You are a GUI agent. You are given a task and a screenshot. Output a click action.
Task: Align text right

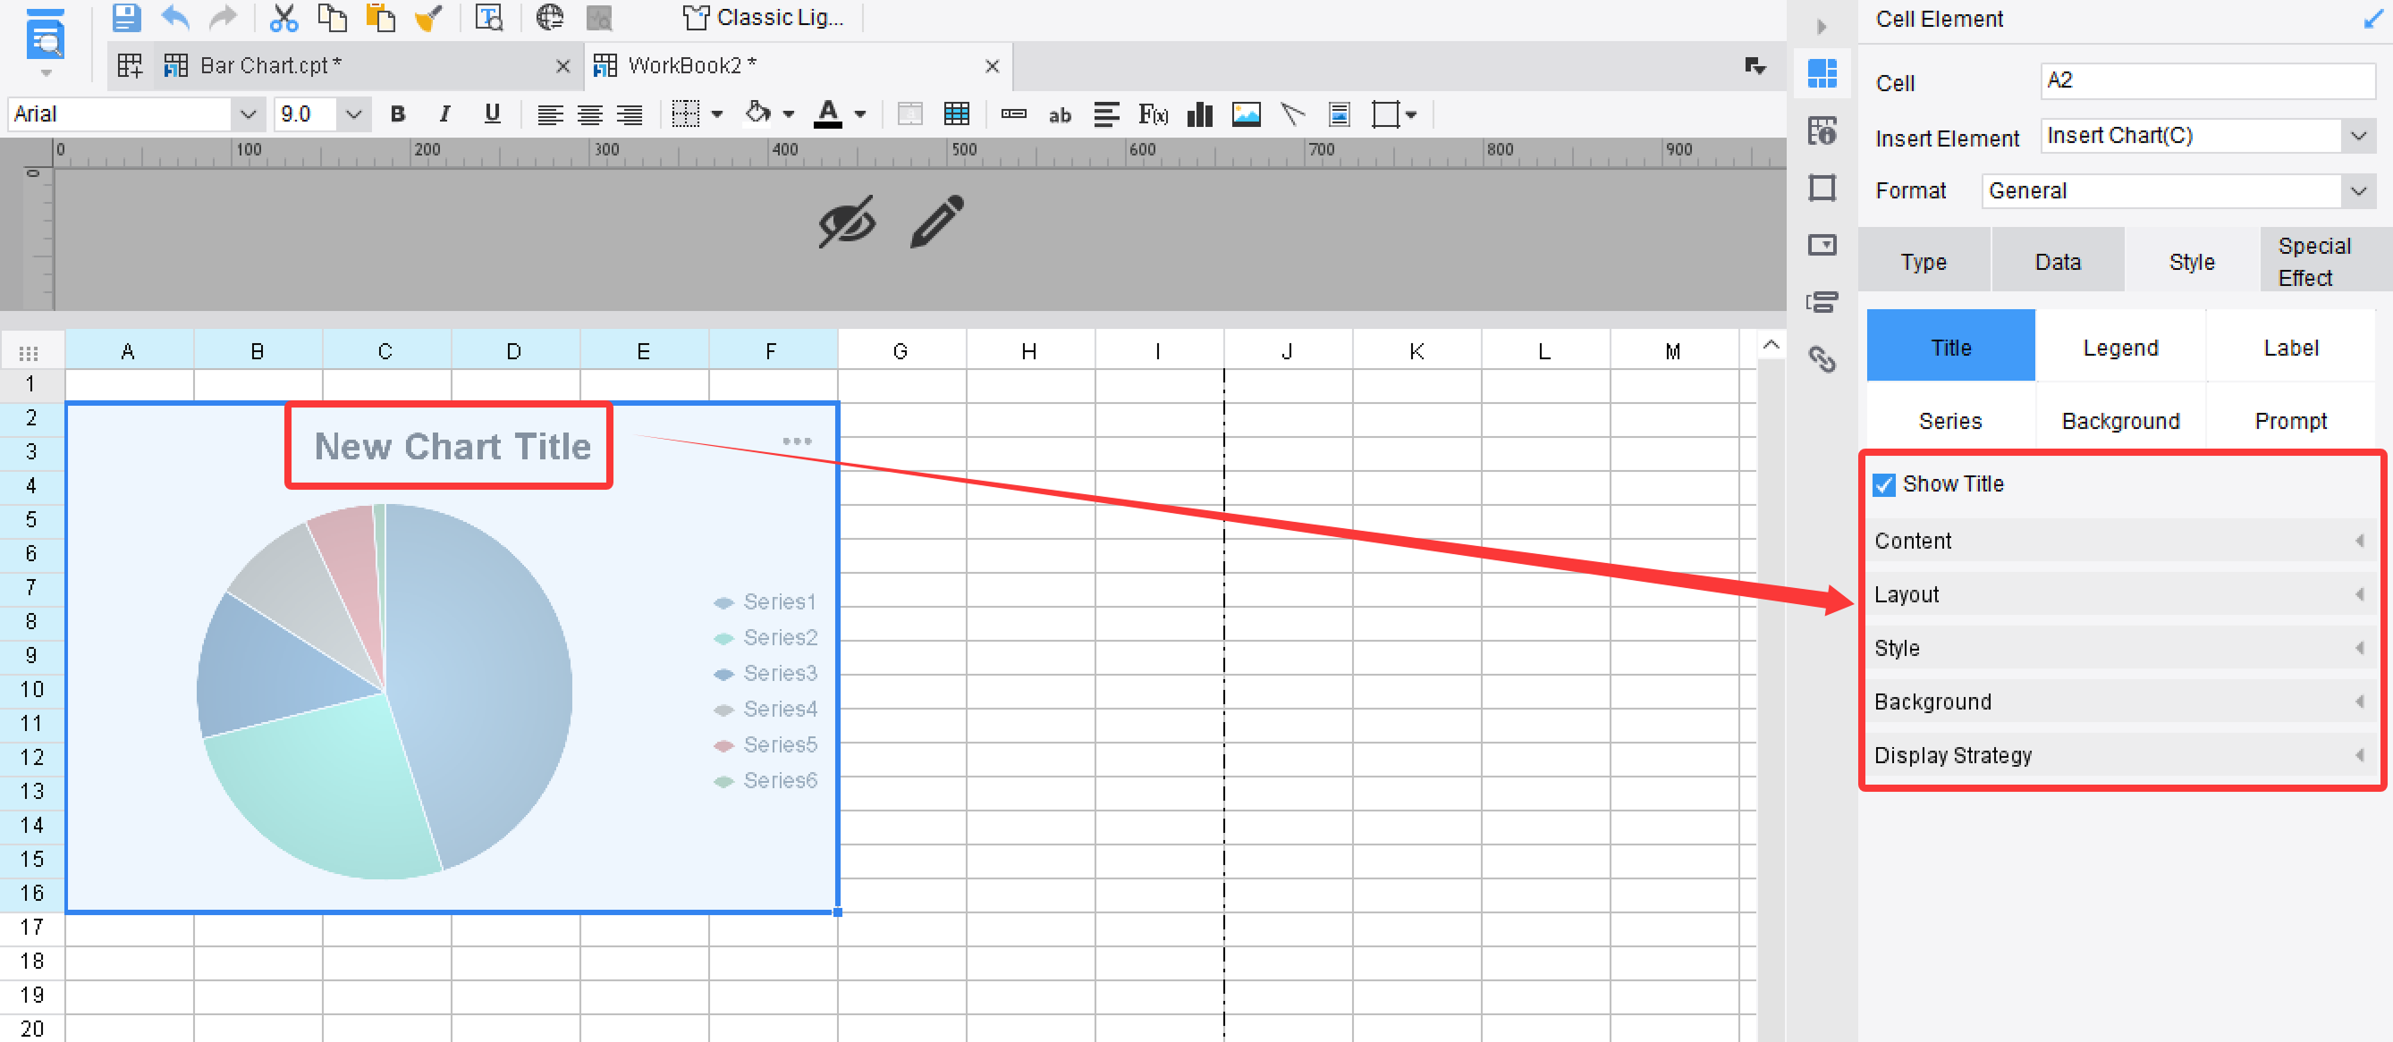(x=630, y=114)
